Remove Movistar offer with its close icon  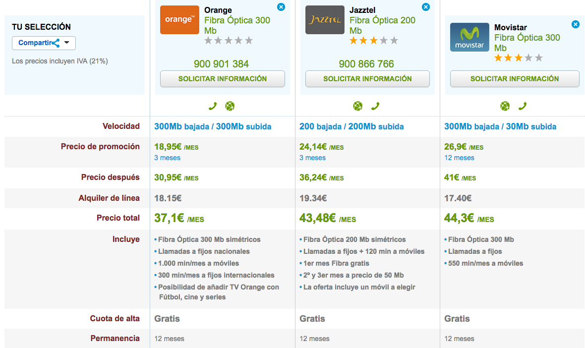pos(575,24)
